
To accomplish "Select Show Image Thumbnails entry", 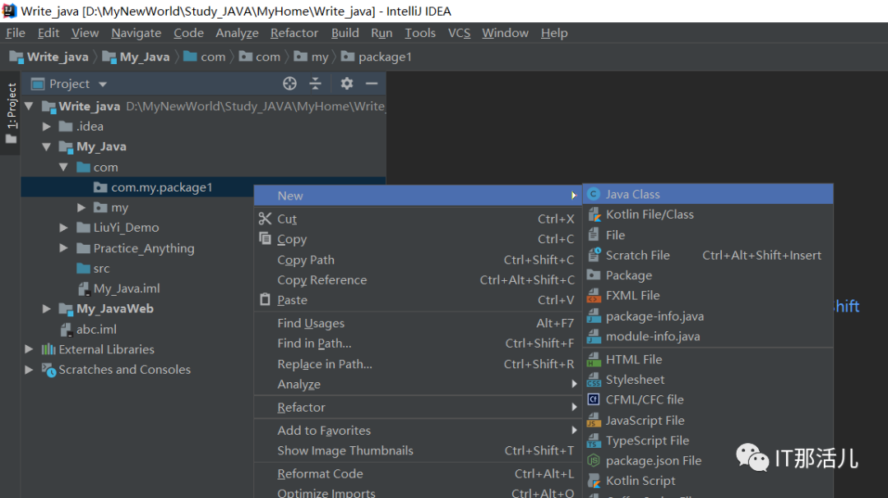I will pos(418,450).
